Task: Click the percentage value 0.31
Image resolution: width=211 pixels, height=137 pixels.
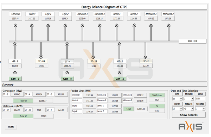Action: pyautogui.click(x=157, y=111)
